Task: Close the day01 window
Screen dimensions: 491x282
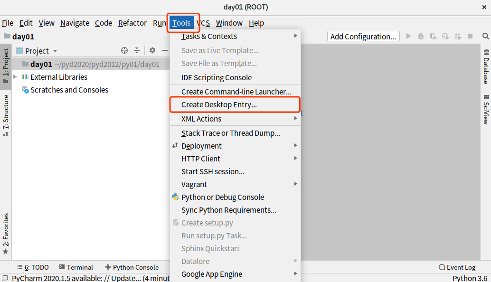Action: click(x=484, y=7)
